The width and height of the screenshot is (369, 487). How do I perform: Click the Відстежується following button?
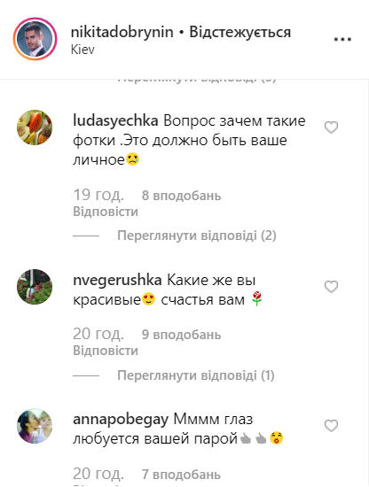pos(240,32)
